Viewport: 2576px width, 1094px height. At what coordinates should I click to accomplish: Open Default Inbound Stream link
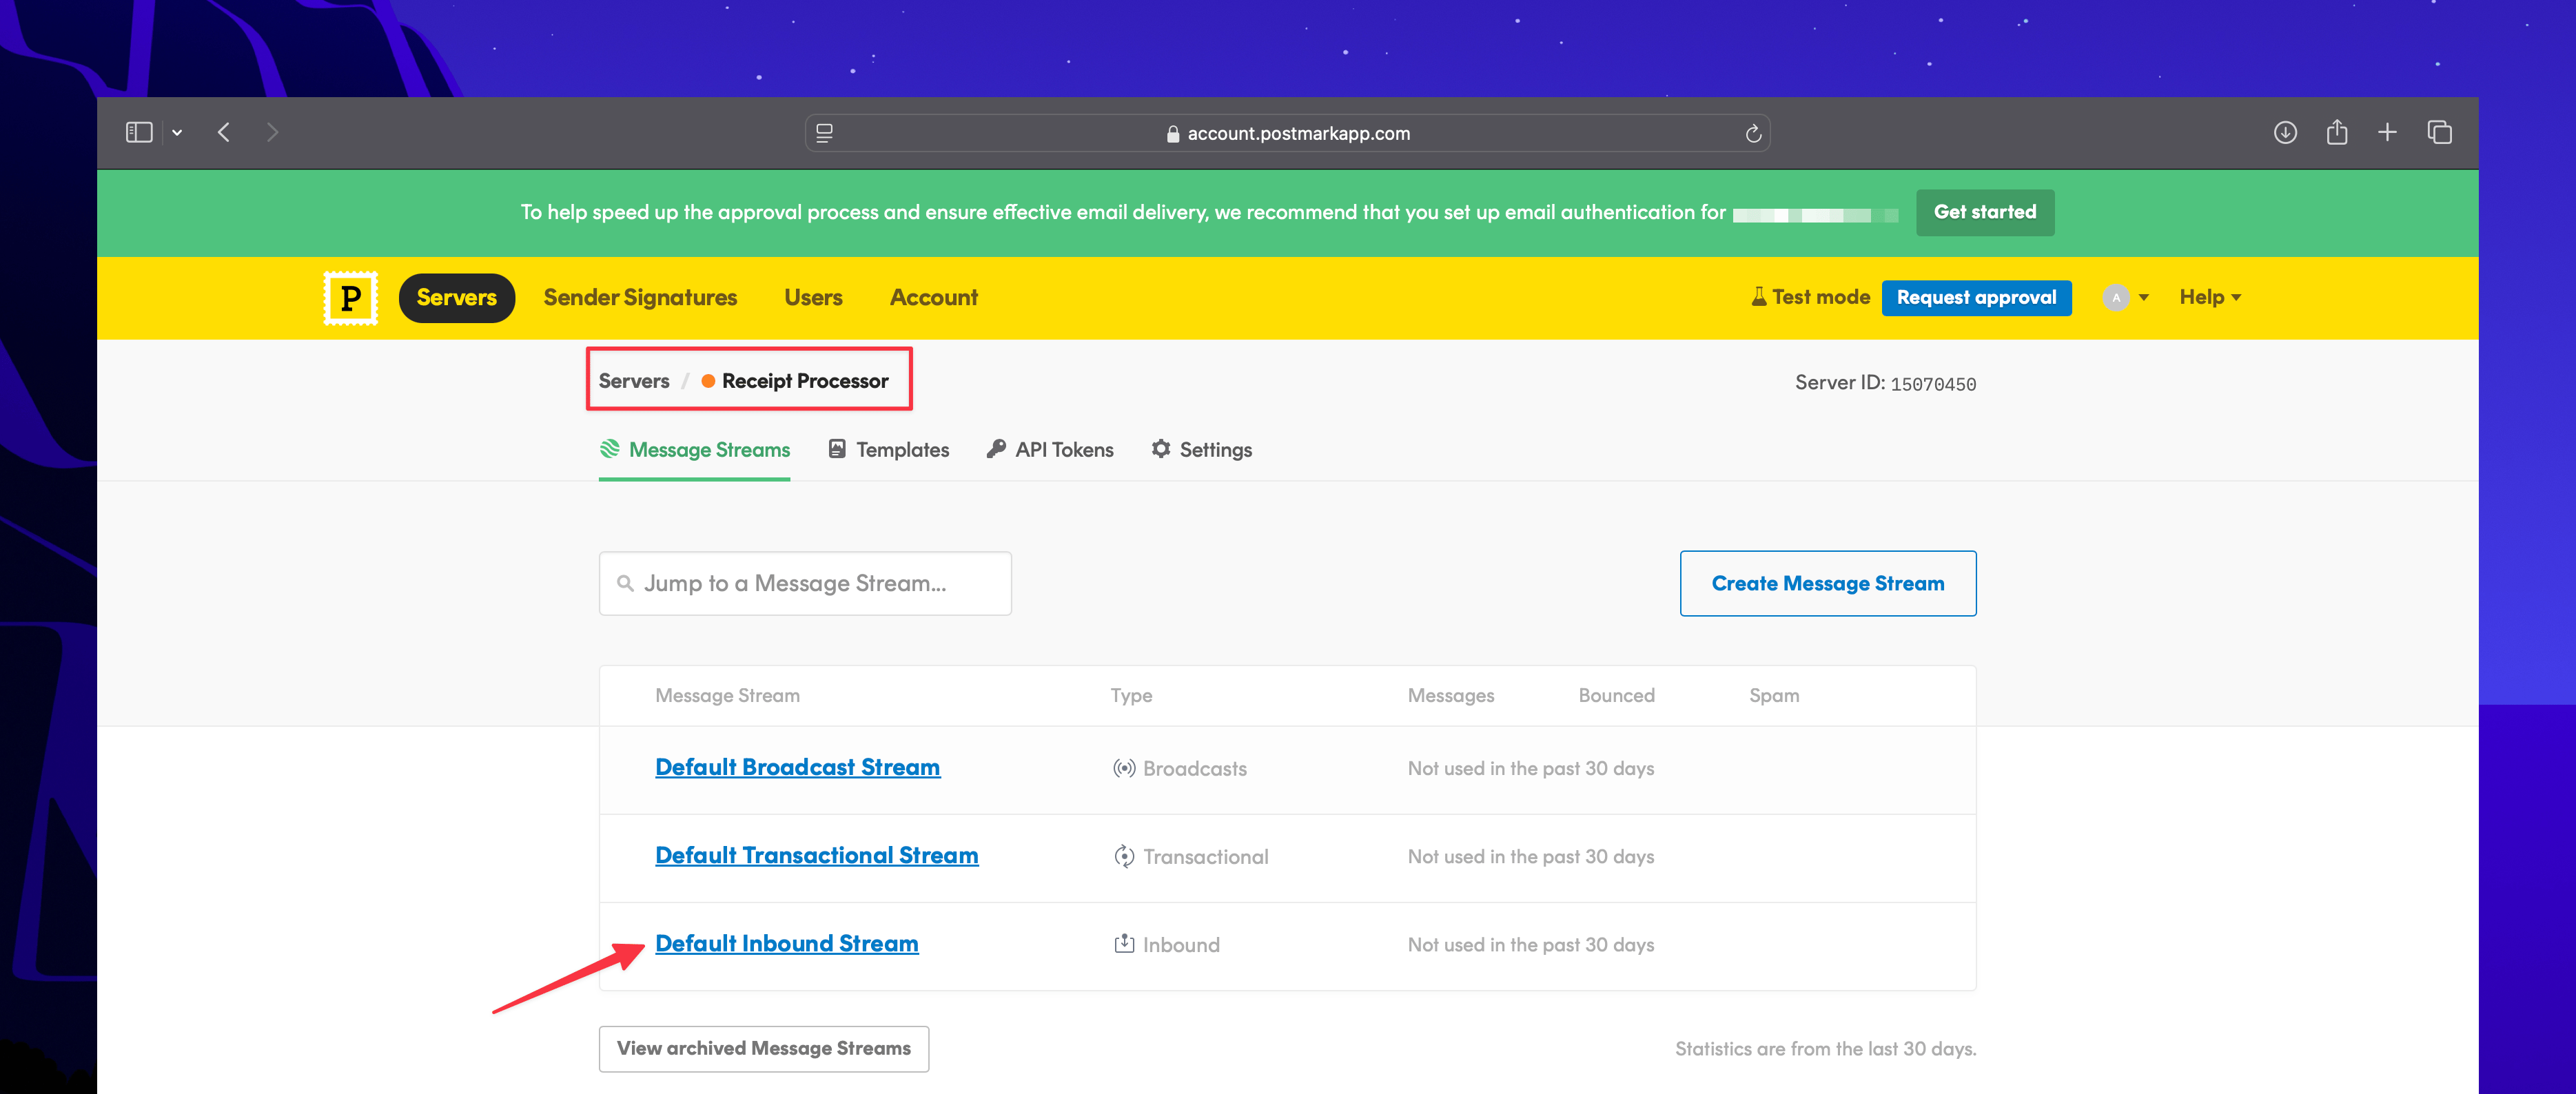point(786,943)
